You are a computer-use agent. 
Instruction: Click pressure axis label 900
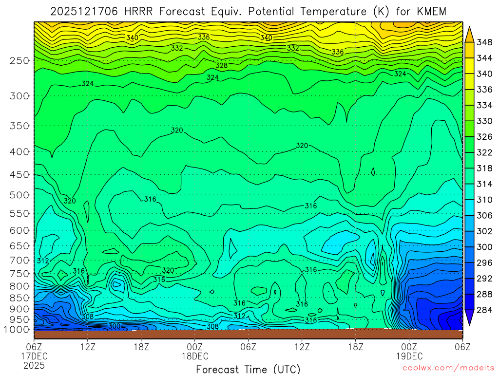pyautogui.click(x=19, y=309)
